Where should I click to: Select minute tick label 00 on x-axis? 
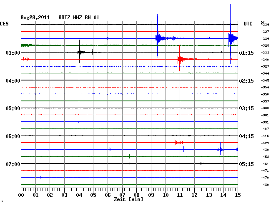point(21,195)
